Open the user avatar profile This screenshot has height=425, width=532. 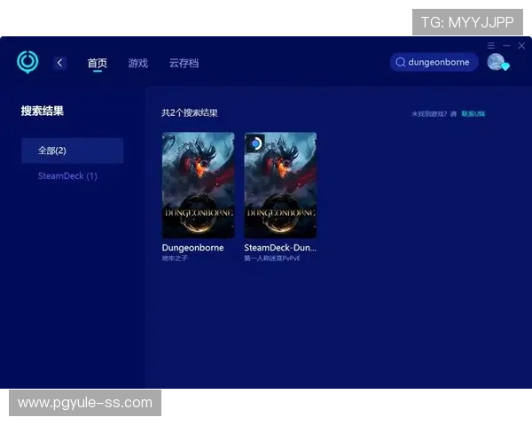[x=496, y=62]
